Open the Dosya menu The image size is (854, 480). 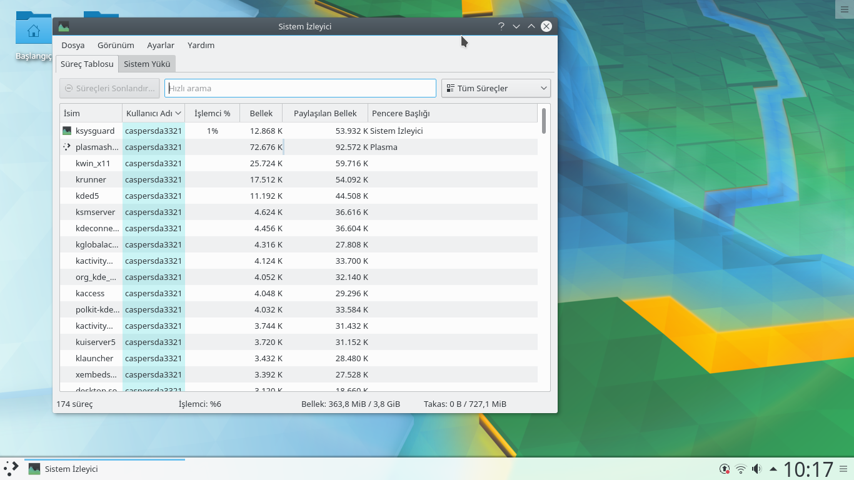click(x=73, y=45)
